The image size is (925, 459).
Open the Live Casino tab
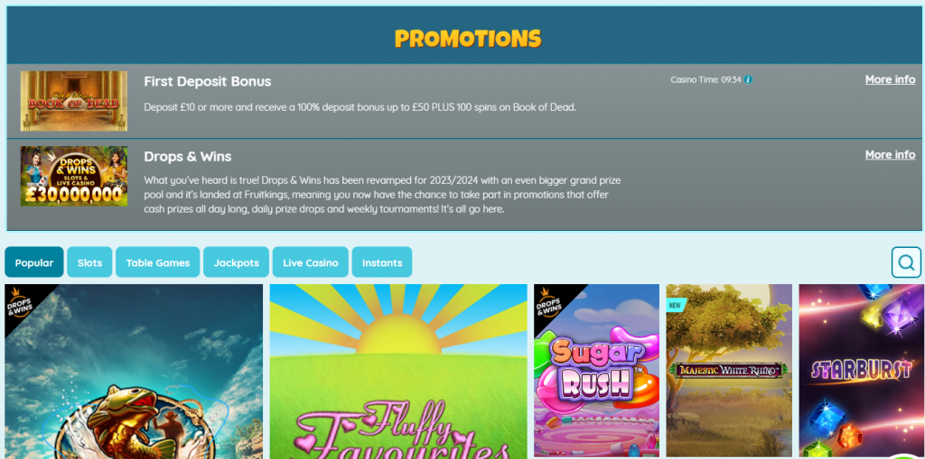(311, 262)
